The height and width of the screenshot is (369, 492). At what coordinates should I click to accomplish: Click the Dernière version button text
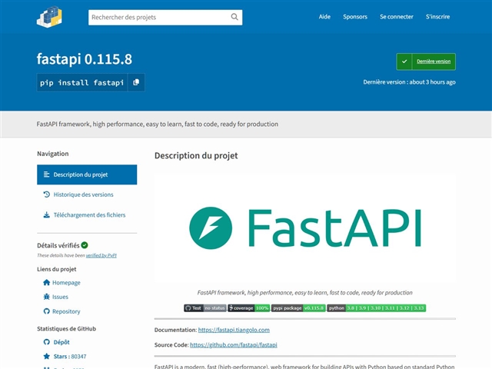pyautogui.click(x=434, y=61)
